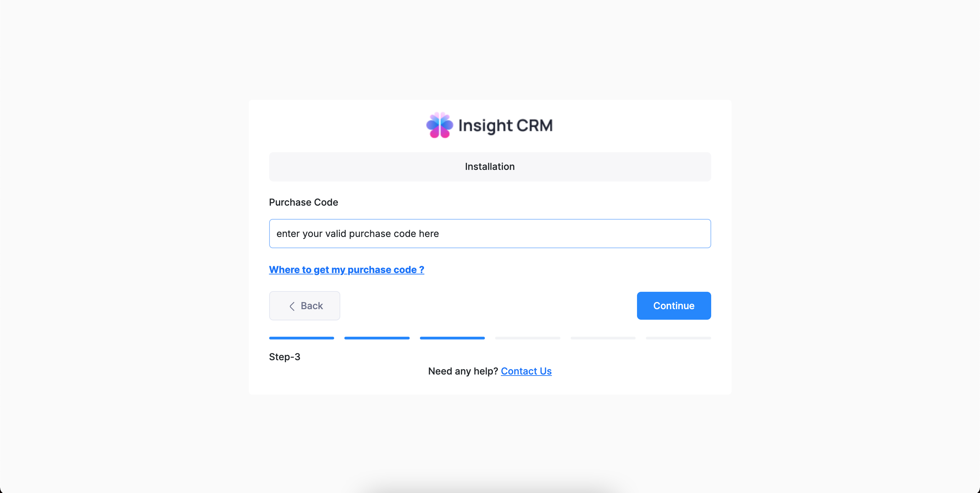Image resolution: width=980 pixels, height=493 pixels.
Task: Click the Installation header bar
Action: tap(490, 167)
